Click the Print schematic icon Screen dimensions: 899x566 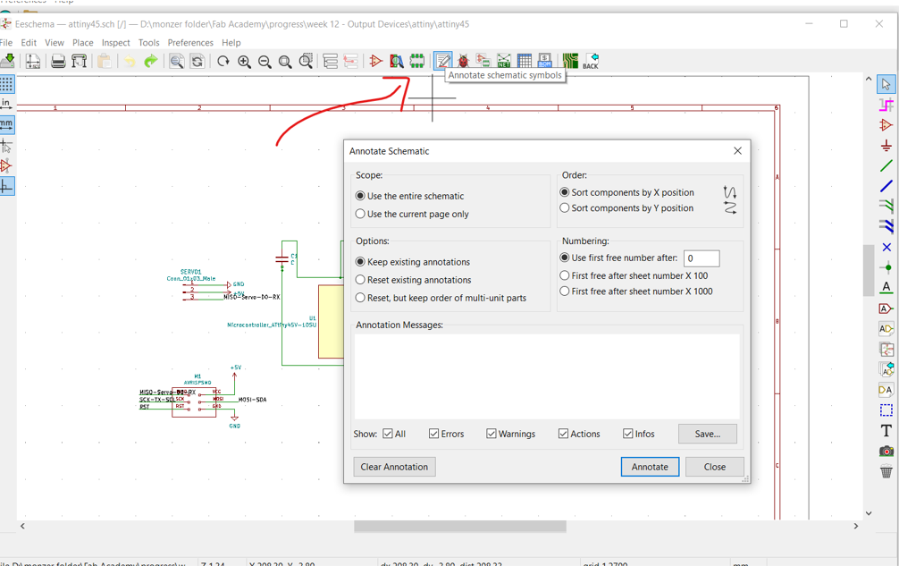(x=58, y=61)
